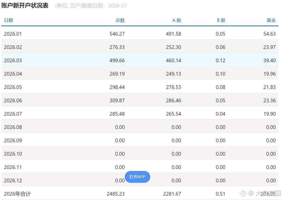Click the 2026年合计 row label
This screenshot has width=283, height=200.
[17, 194]
